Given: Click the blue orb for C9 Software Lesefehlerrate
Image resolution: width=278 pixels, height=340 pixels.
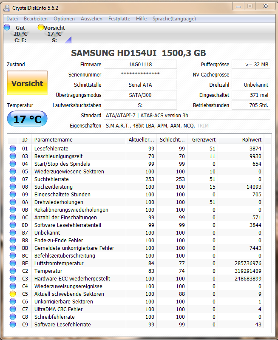Looking at the screenshot, I should pos(13,324).
